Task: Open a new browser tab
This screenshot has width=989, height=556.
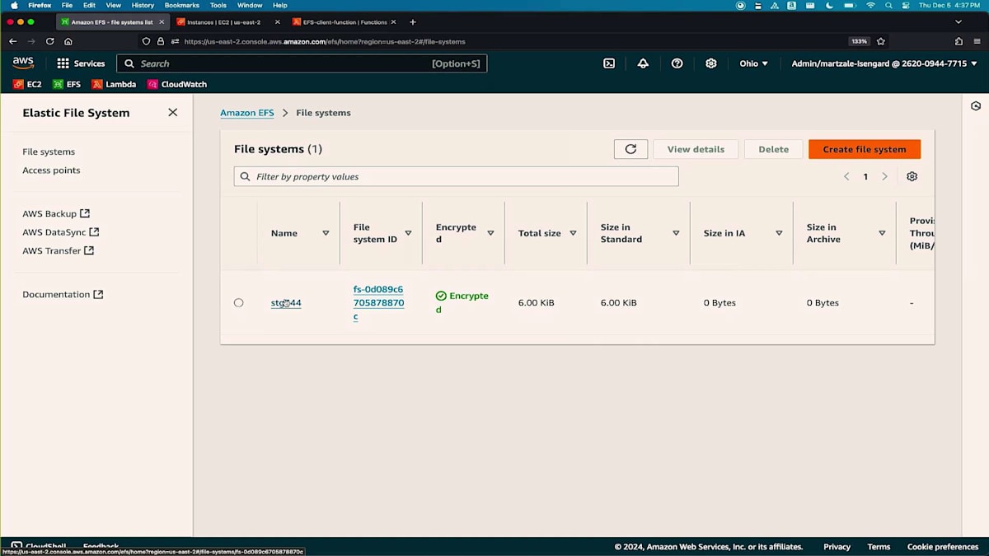Action: point(413,22)
